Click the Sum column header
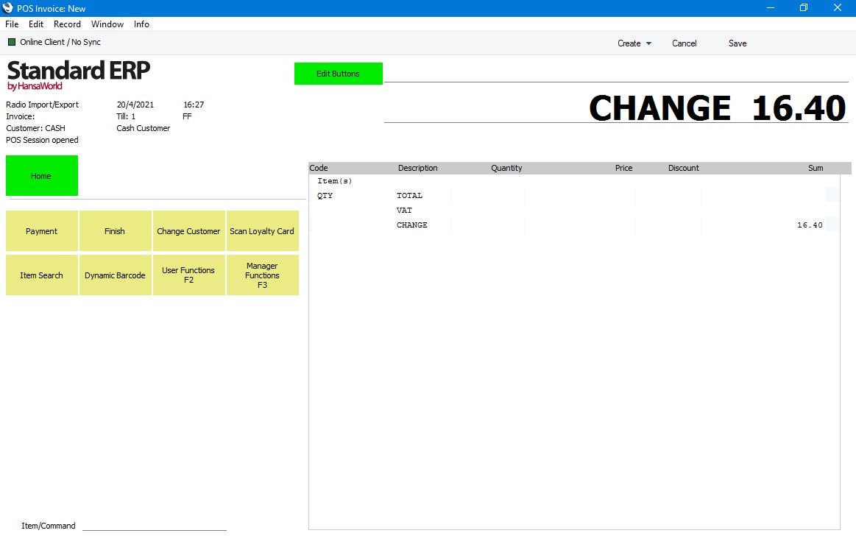The image size is (856, 536). point(816,168)
